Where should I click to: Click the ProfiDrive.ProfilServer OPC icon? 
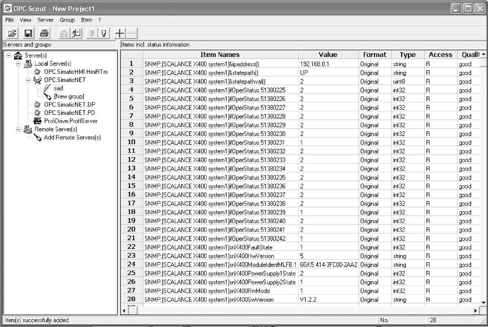tap(37, 121)
